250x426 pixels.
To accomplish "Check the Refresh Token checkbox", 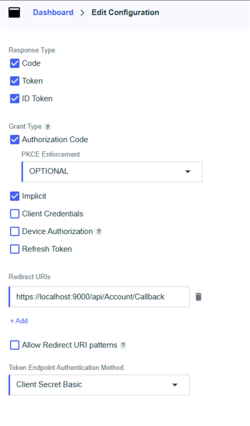I will (15, 249).
